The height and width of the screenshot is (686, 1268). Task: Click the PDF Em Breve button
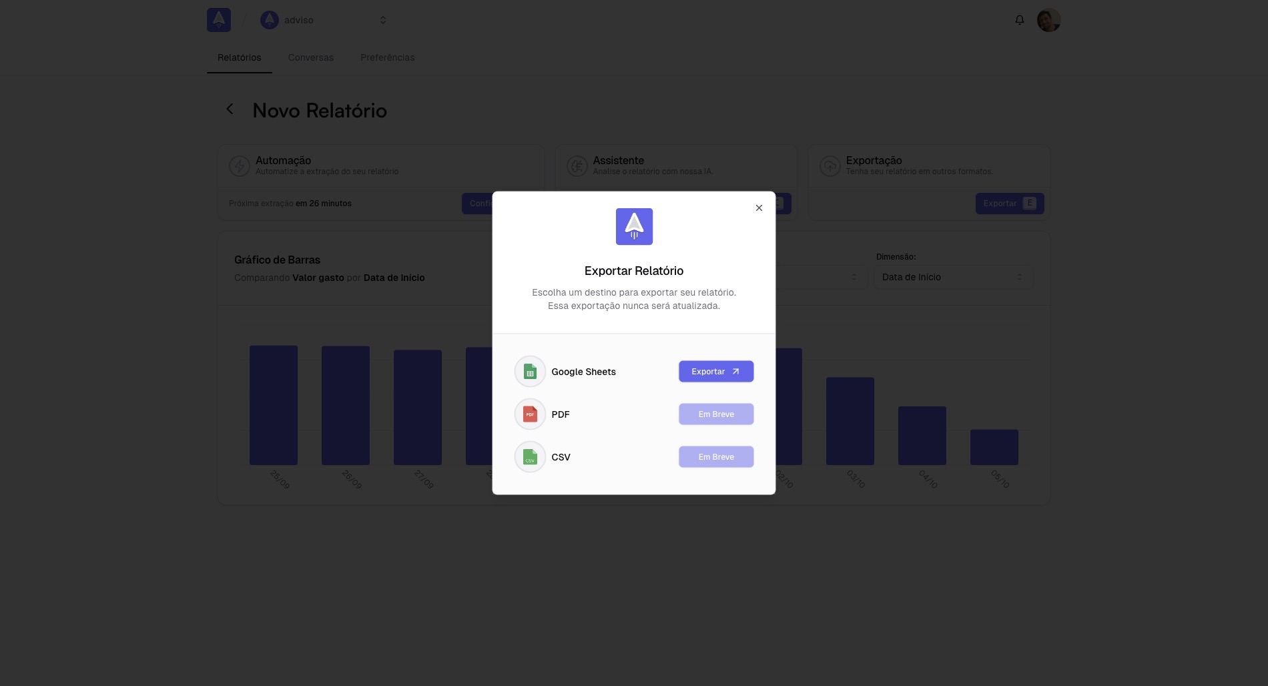(x=716, y=414)
